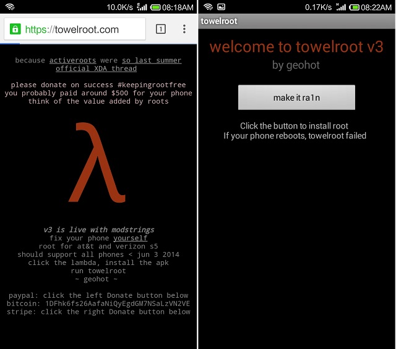The image size is (396, 349).
Task: Tap the left screen Wi-Fi status icon
Action: 10,7
